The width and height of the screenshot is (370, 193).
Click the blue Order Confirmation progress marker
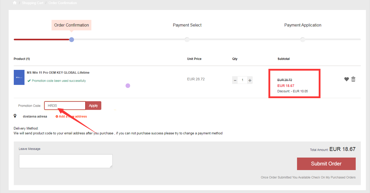coord(71,40)
